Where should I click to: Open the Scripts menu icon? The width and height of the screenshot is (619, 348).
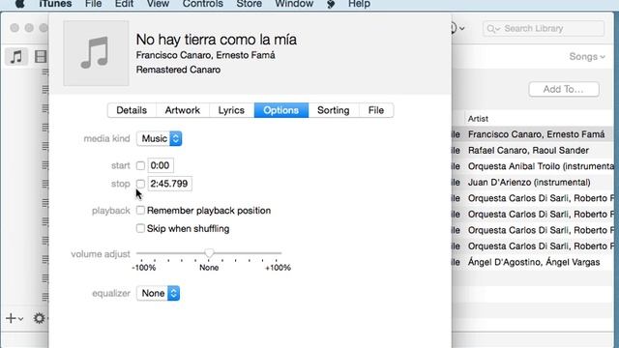[331, 4]
